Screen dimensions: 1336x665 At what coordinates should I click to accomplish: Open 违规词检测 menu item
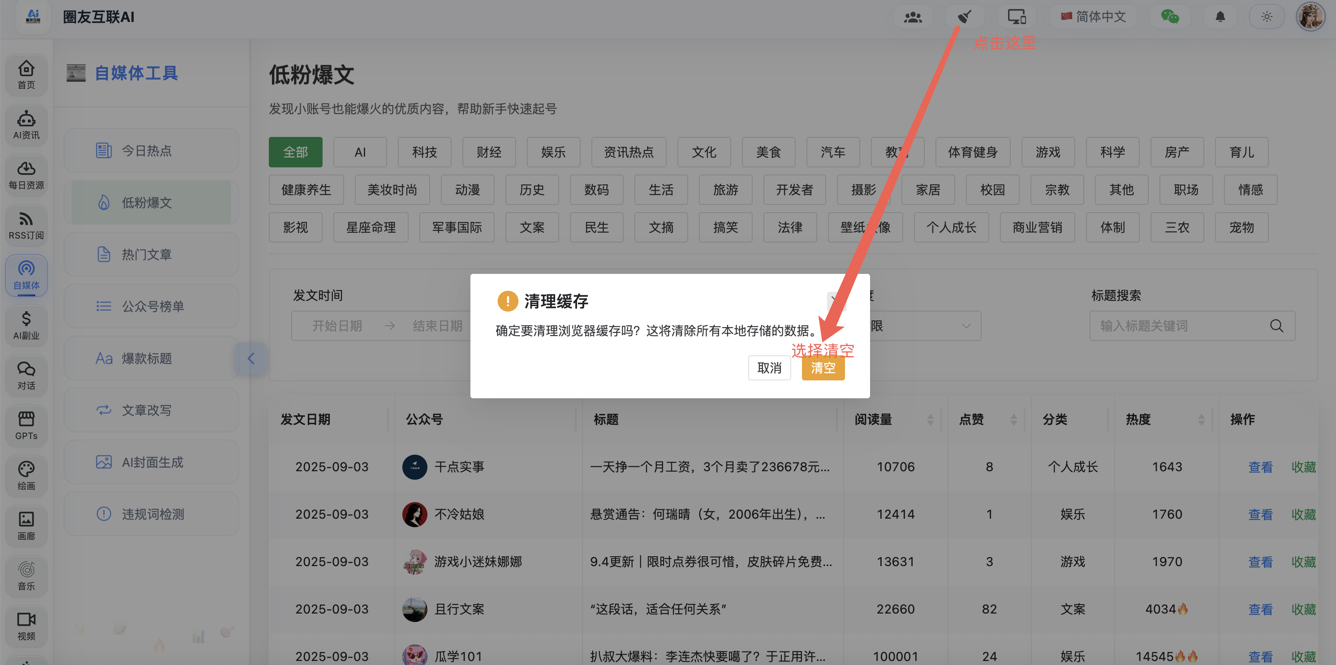(151, 514)
